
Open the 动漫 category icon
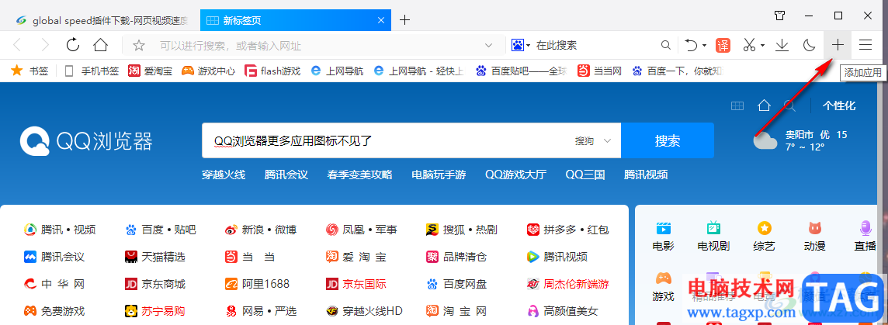[x=815, y=236]
